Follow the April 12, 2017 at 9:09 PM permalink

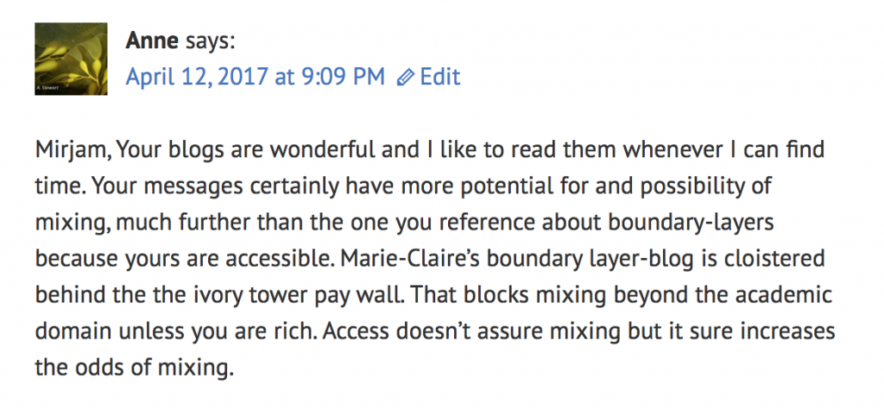coord(255,77)
